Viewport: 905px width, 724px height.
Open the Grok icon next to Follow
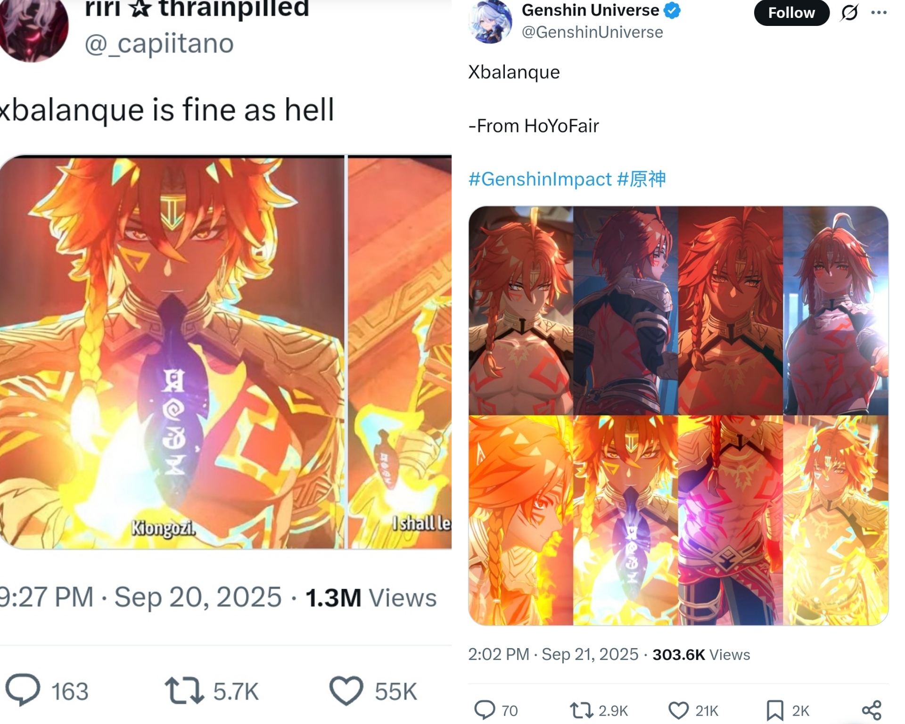click(x=849, y=13)
